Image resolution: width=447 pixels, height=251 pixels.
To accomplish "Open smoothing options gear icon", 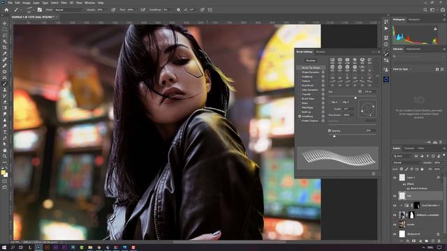I will (179, 10).
